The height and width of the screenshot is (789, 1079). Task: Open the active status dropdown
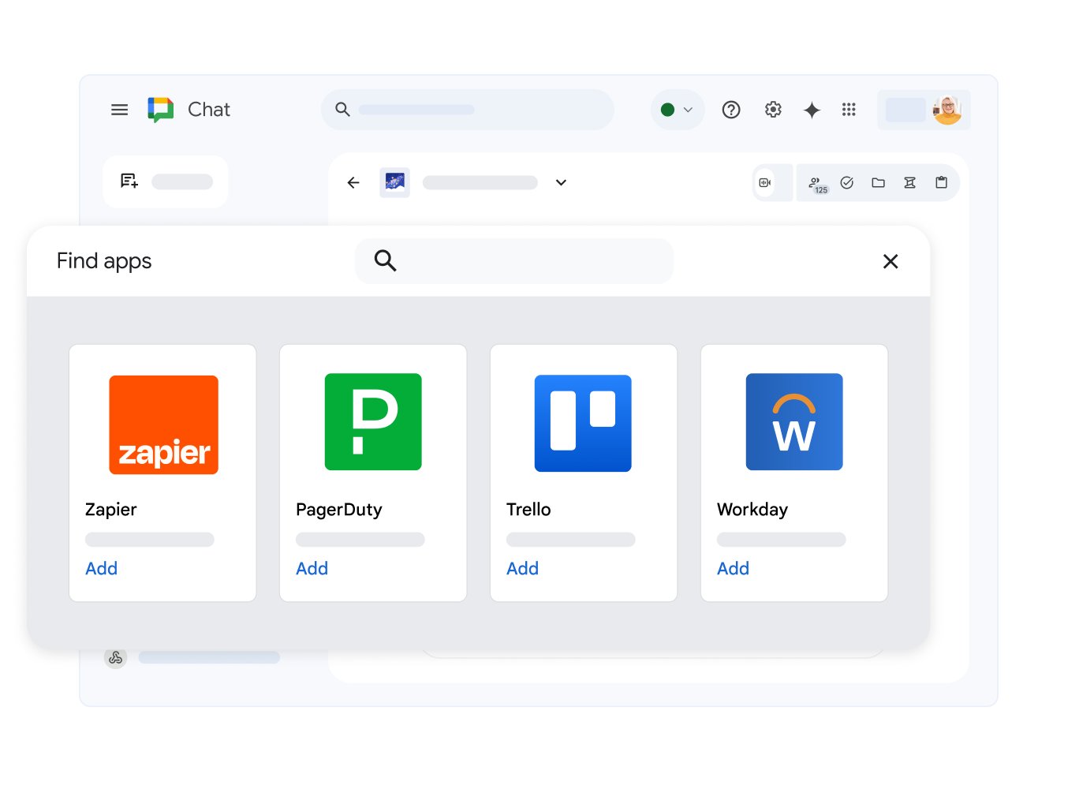(x=677, y=110)
